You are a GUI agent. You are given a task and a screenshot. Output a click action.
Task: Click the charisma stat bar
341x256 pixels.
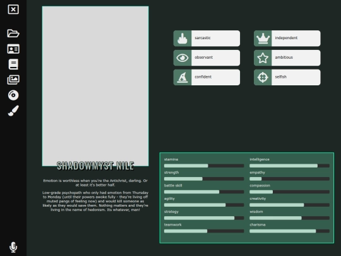click(x=289, y=231)
